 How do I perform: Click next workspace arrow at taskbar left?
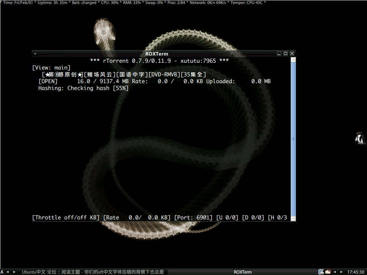tap(14, 272)
